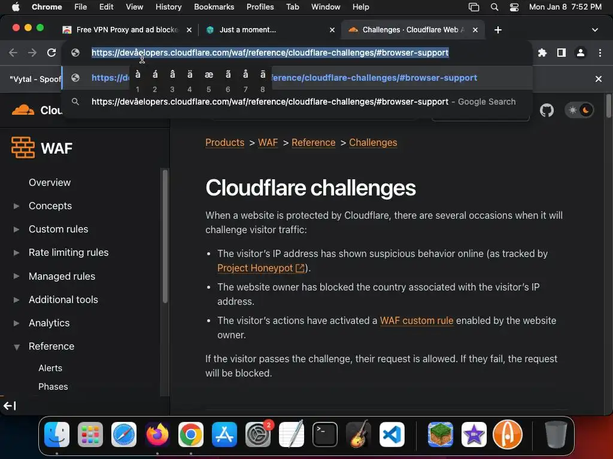Image resolution: width=613 pixels, height=459 pixels.
Task: Launch Safari from the dock
Action: (124, 434)
